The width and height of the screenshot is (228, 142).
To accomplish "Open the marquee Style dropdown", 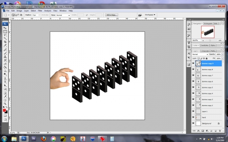I will 63,15.
